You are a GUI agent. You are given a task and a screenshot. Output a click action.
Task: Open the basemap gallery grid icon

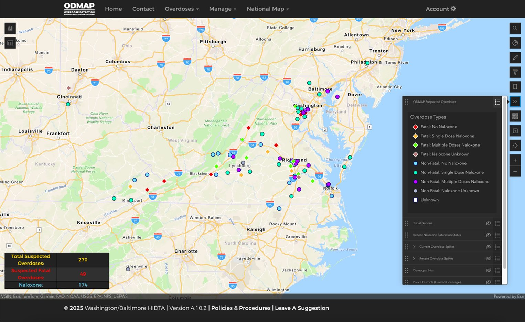tap(515, 116)
